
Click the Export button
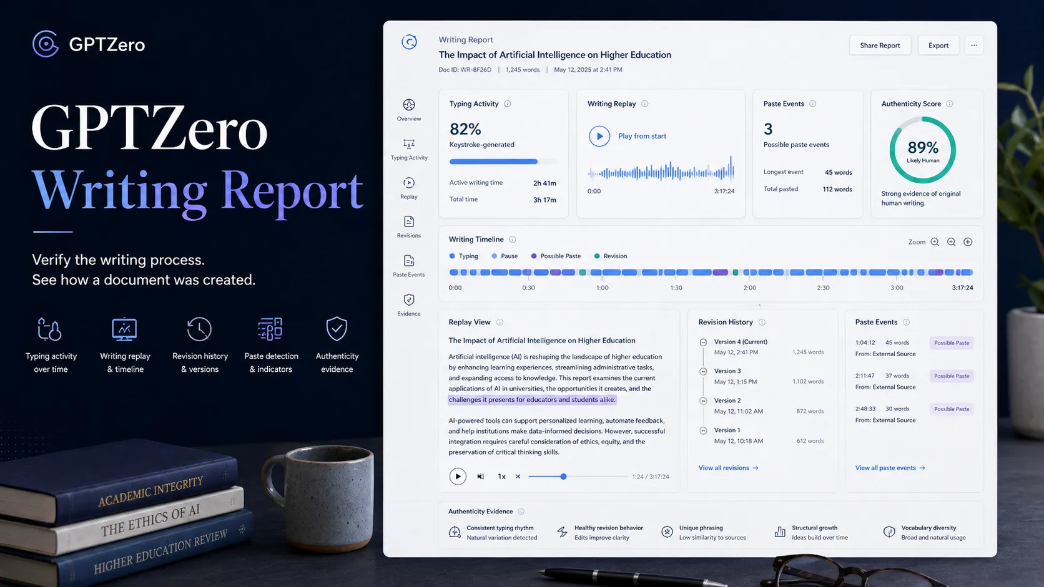coord(938,46)
